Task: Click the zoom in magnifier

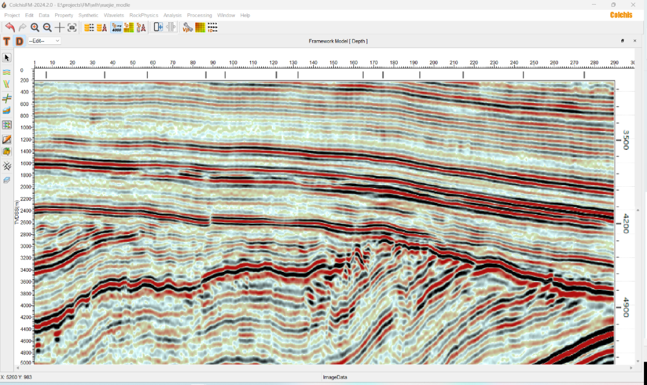Action: pyautogui.click(x=35, y=27)
